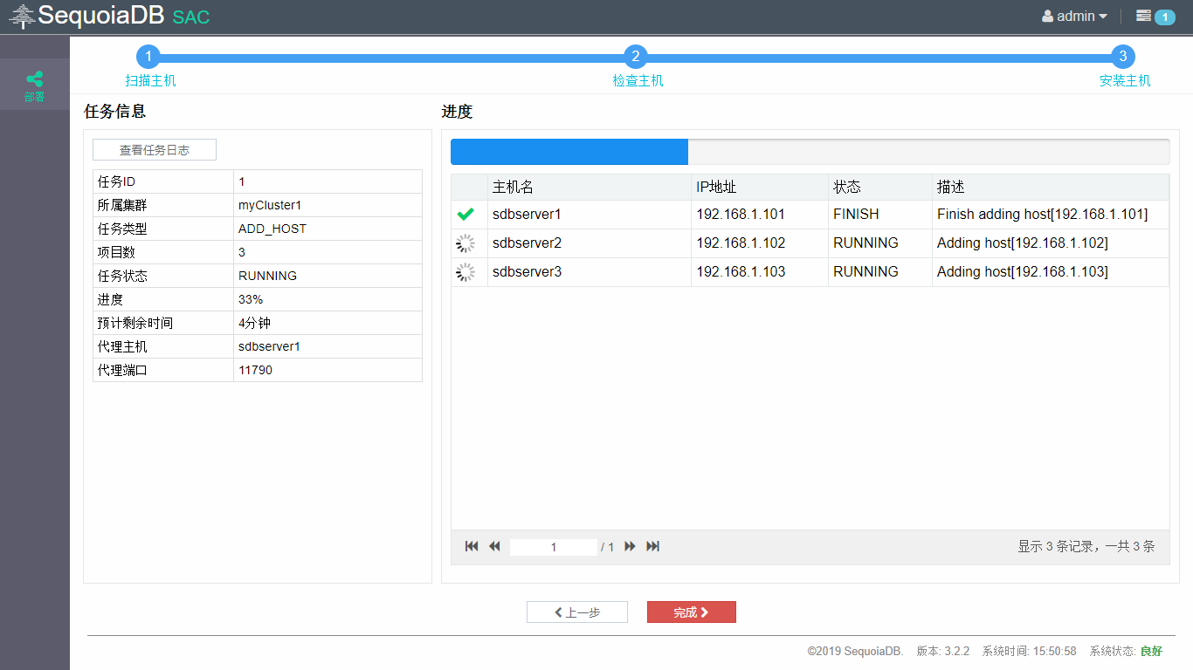Go to next page of records
The height and width of the screenshot is (670, 1193).
click(x=630, y=546)
